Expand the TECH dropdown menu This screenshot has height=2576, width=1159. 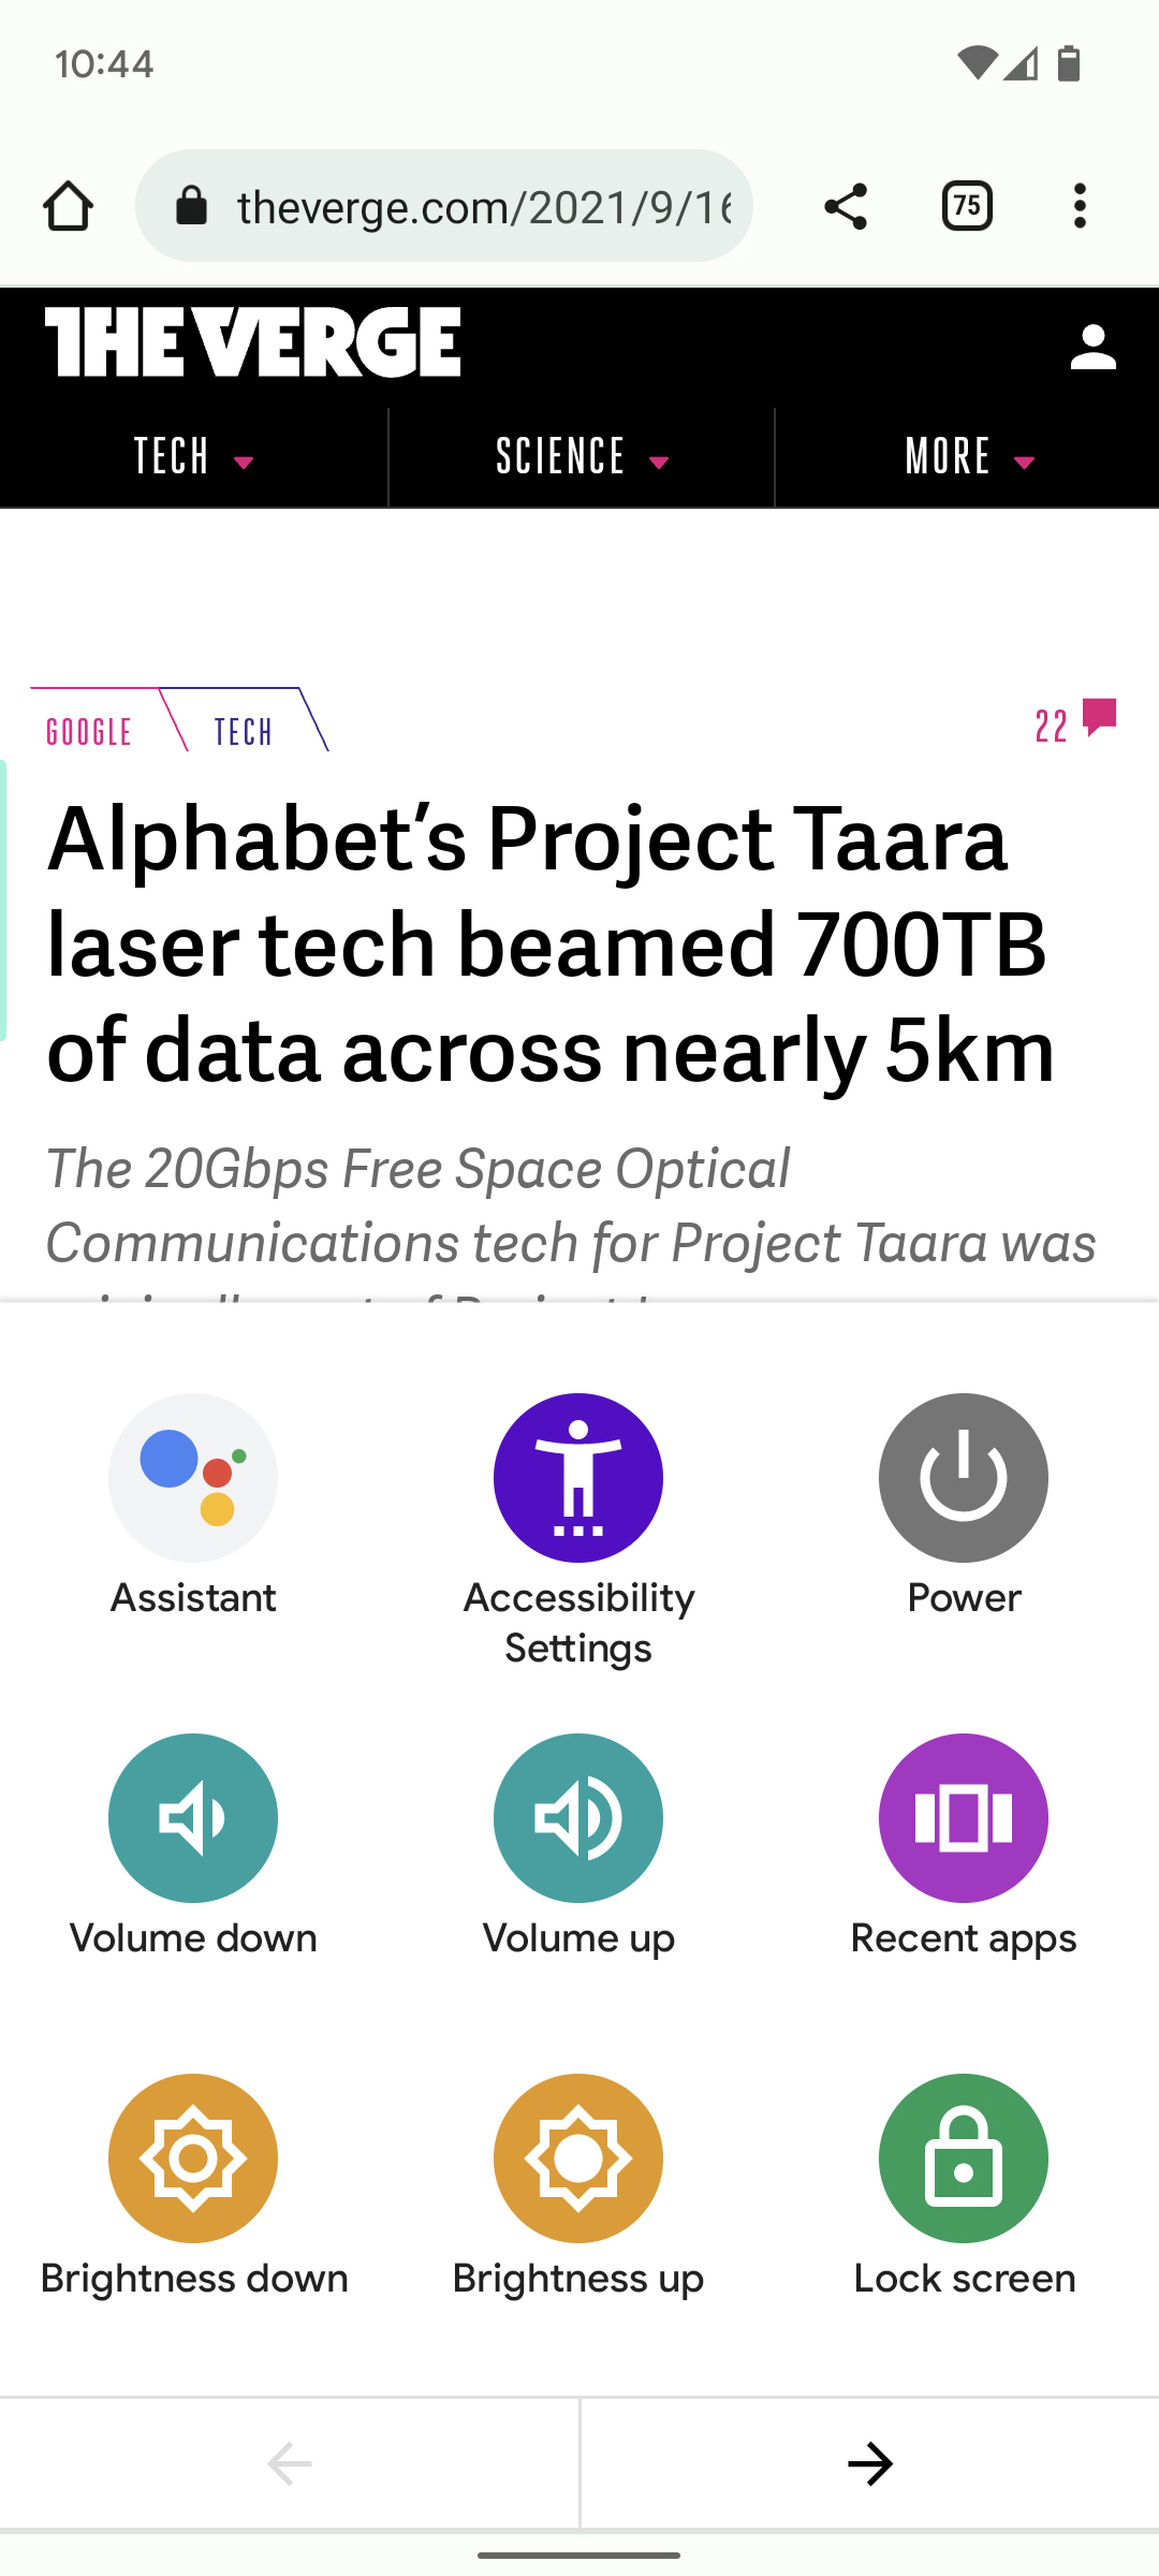(x=194, y=455)
